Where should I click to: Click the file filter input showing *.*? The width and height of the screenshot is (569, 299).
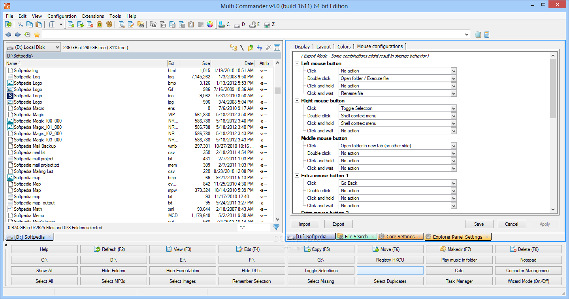pyautogui.click(x=254, y=228)
